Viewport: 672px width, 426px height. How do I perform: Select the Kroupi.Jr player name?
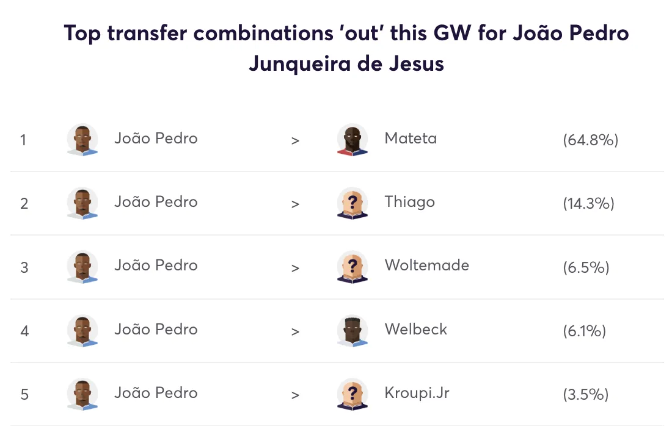417,393
